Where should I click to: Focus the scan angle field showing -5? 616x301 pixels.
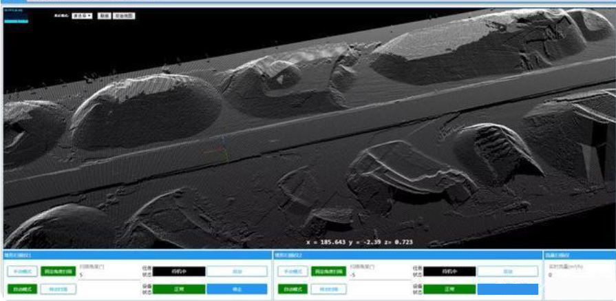(375, 276)
